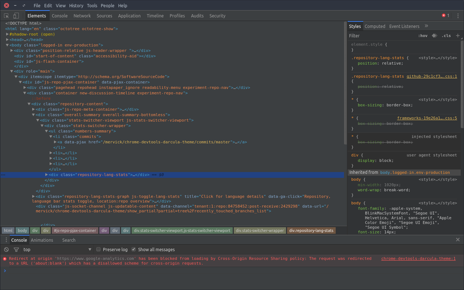The image size is (464, 290).
Task: Click the 'word-wrap: break-word;' declaration
Action: [384, 190]
